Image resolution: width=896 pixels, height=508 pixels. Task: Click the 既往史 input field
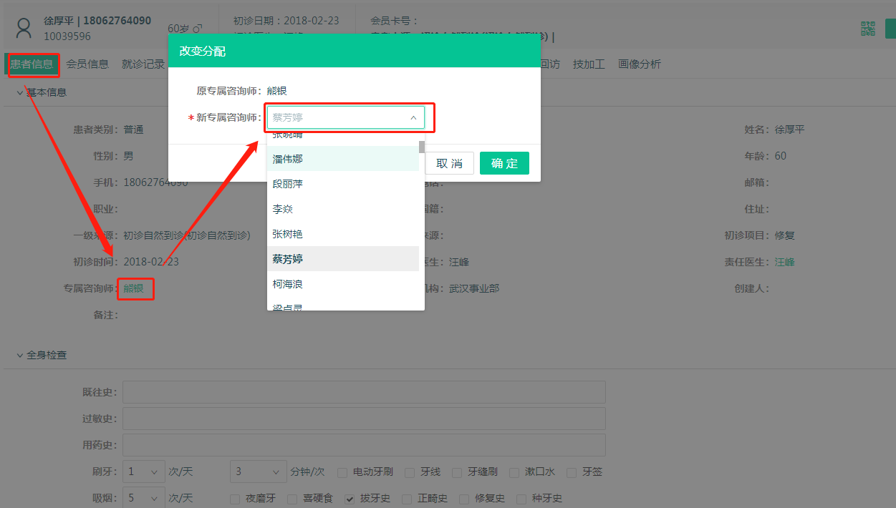(364, 392)
